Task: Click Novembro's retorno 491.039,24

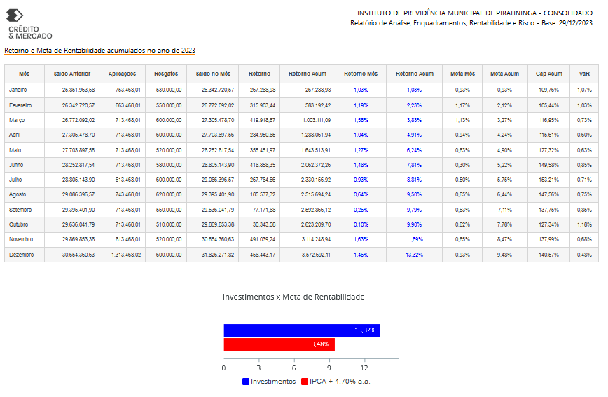Action: coord(263,239)
